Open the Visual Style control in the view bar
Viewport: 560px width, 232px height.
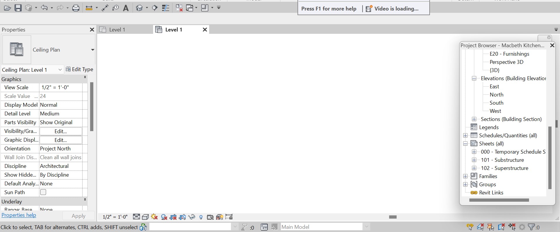tap(145, 217)
